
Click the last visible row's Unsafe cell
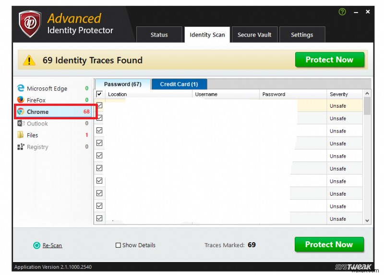tap(345, 219)
